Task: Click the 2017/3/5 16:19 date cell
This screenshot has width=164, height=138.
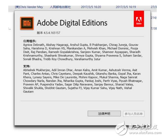Action: pos(126,7)
